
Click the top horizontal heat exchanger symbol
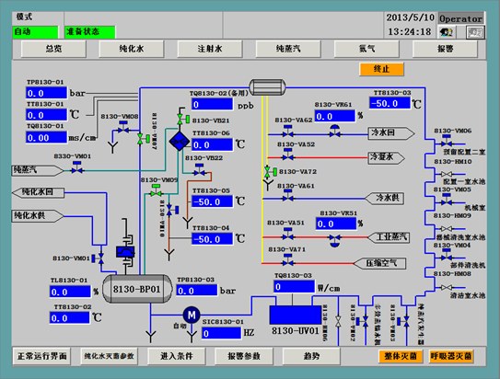pyautogui.click(x=267, y=87)
